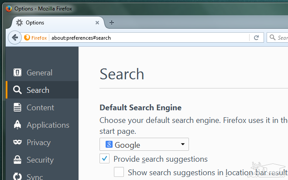Click the Sync icon in sidebar
Image resolution: width=288 pixels, height=180 pixels.
pos(17,176)
